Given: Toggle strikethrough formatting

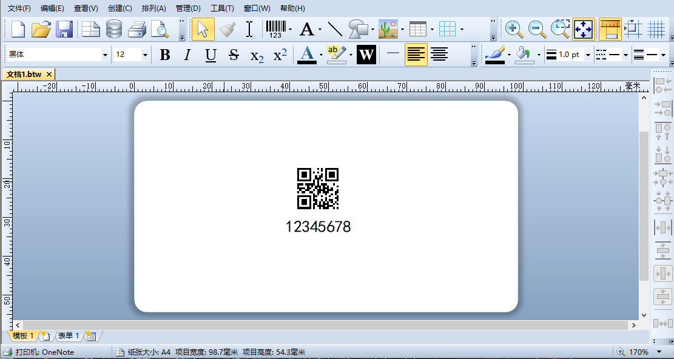Looking at the screenshot, I should 234,55.
